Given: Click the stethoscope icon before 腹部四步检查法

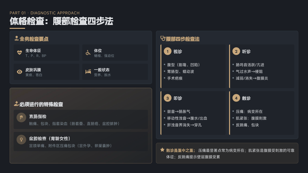Looking at the screenshot, I should [163, 39].
